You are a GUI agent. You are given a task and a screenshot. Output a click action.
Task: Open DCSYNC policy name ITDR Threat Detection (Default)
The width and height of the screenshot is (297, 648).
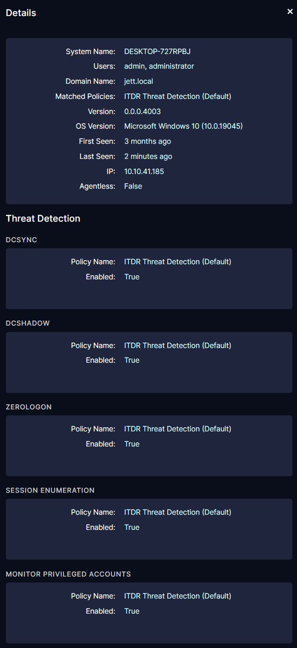click(x=178, y=261)
